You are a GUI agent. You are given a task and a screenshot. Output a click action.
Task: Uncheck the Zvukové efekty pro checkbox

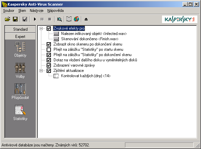pos(49,28)
